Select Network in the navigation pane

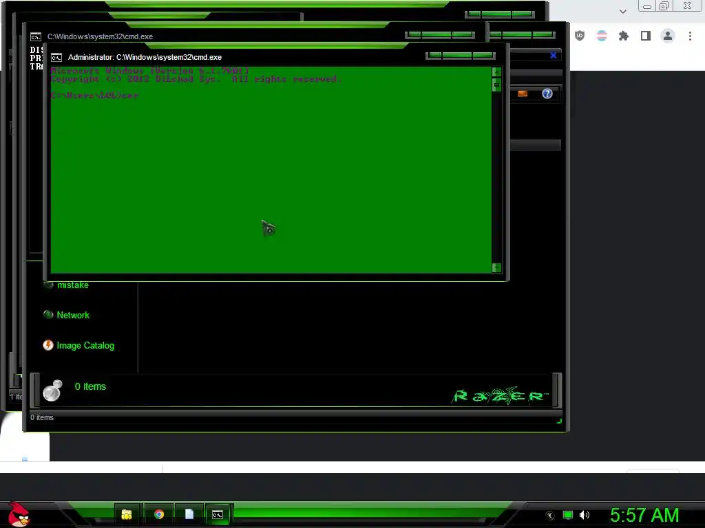(73, 315)
